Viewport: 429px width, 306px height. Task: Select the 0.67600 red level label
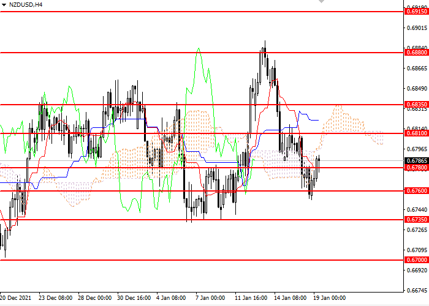coord(416,191)
